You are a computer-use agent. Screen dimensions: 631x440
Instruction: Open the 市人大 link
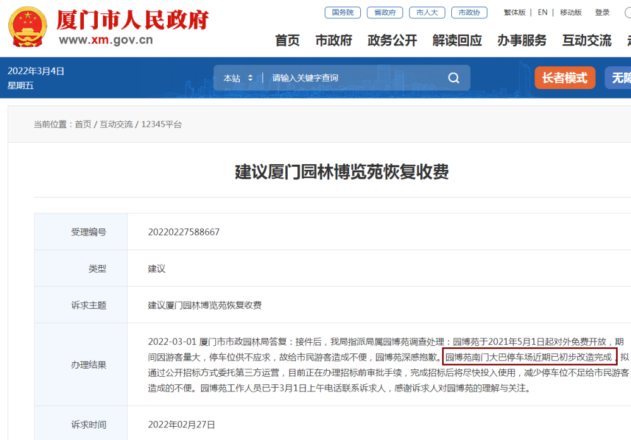tap(427, 13)
